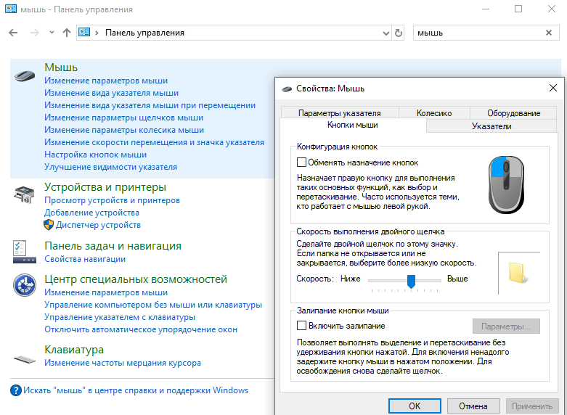Image resolution: width=567 pixels, height=415 pixels.
Task: Open Диспетчер устройств link
Action: pos(98,225)
